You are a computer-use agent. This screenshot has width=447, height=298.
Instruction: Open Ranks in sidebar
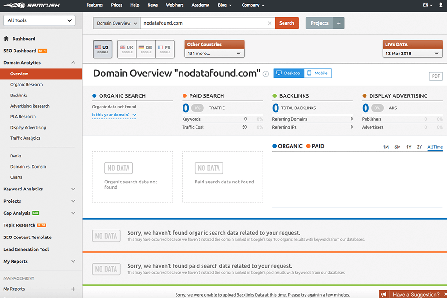16,156
